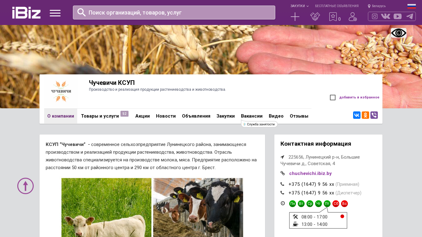Click the Чучевичи КСУП company title
The width and height of the screenshot is (422, 237).
[112, 83]
